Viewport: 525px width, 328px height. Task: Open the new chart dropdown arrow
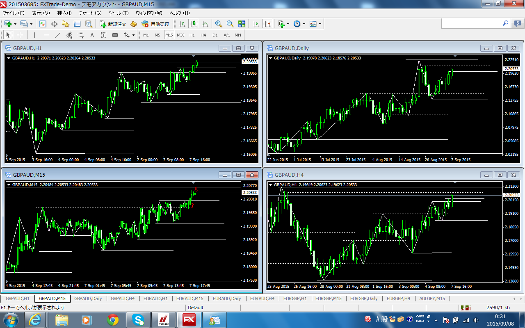coord(15,24)
